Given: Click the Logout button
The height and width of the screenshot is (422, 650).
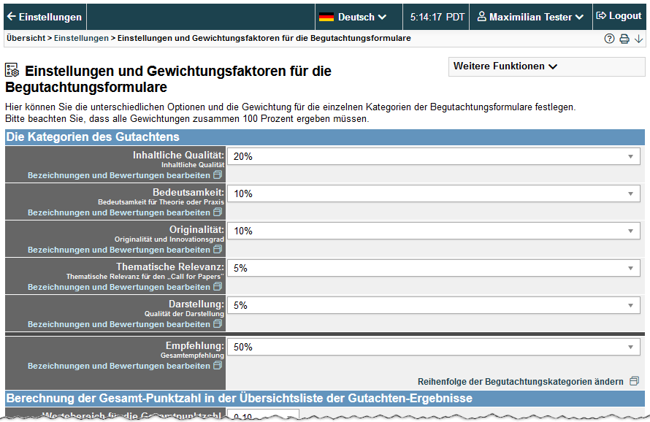Looking at the screenshot, I should 619,16.
